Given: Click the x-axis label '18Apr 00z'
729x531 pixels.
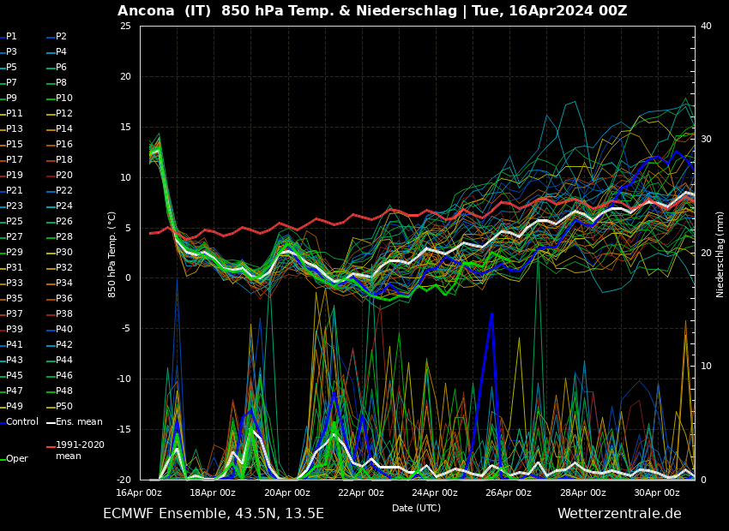Looking at the screenshot, I should click(x=213, y=493).
